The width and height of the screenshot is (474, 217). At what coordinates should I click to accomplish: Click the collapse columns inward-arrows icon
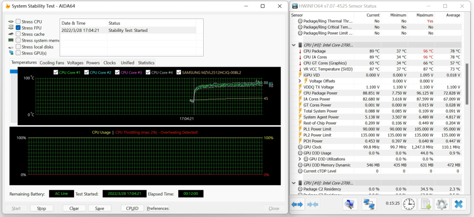[312, 204]
